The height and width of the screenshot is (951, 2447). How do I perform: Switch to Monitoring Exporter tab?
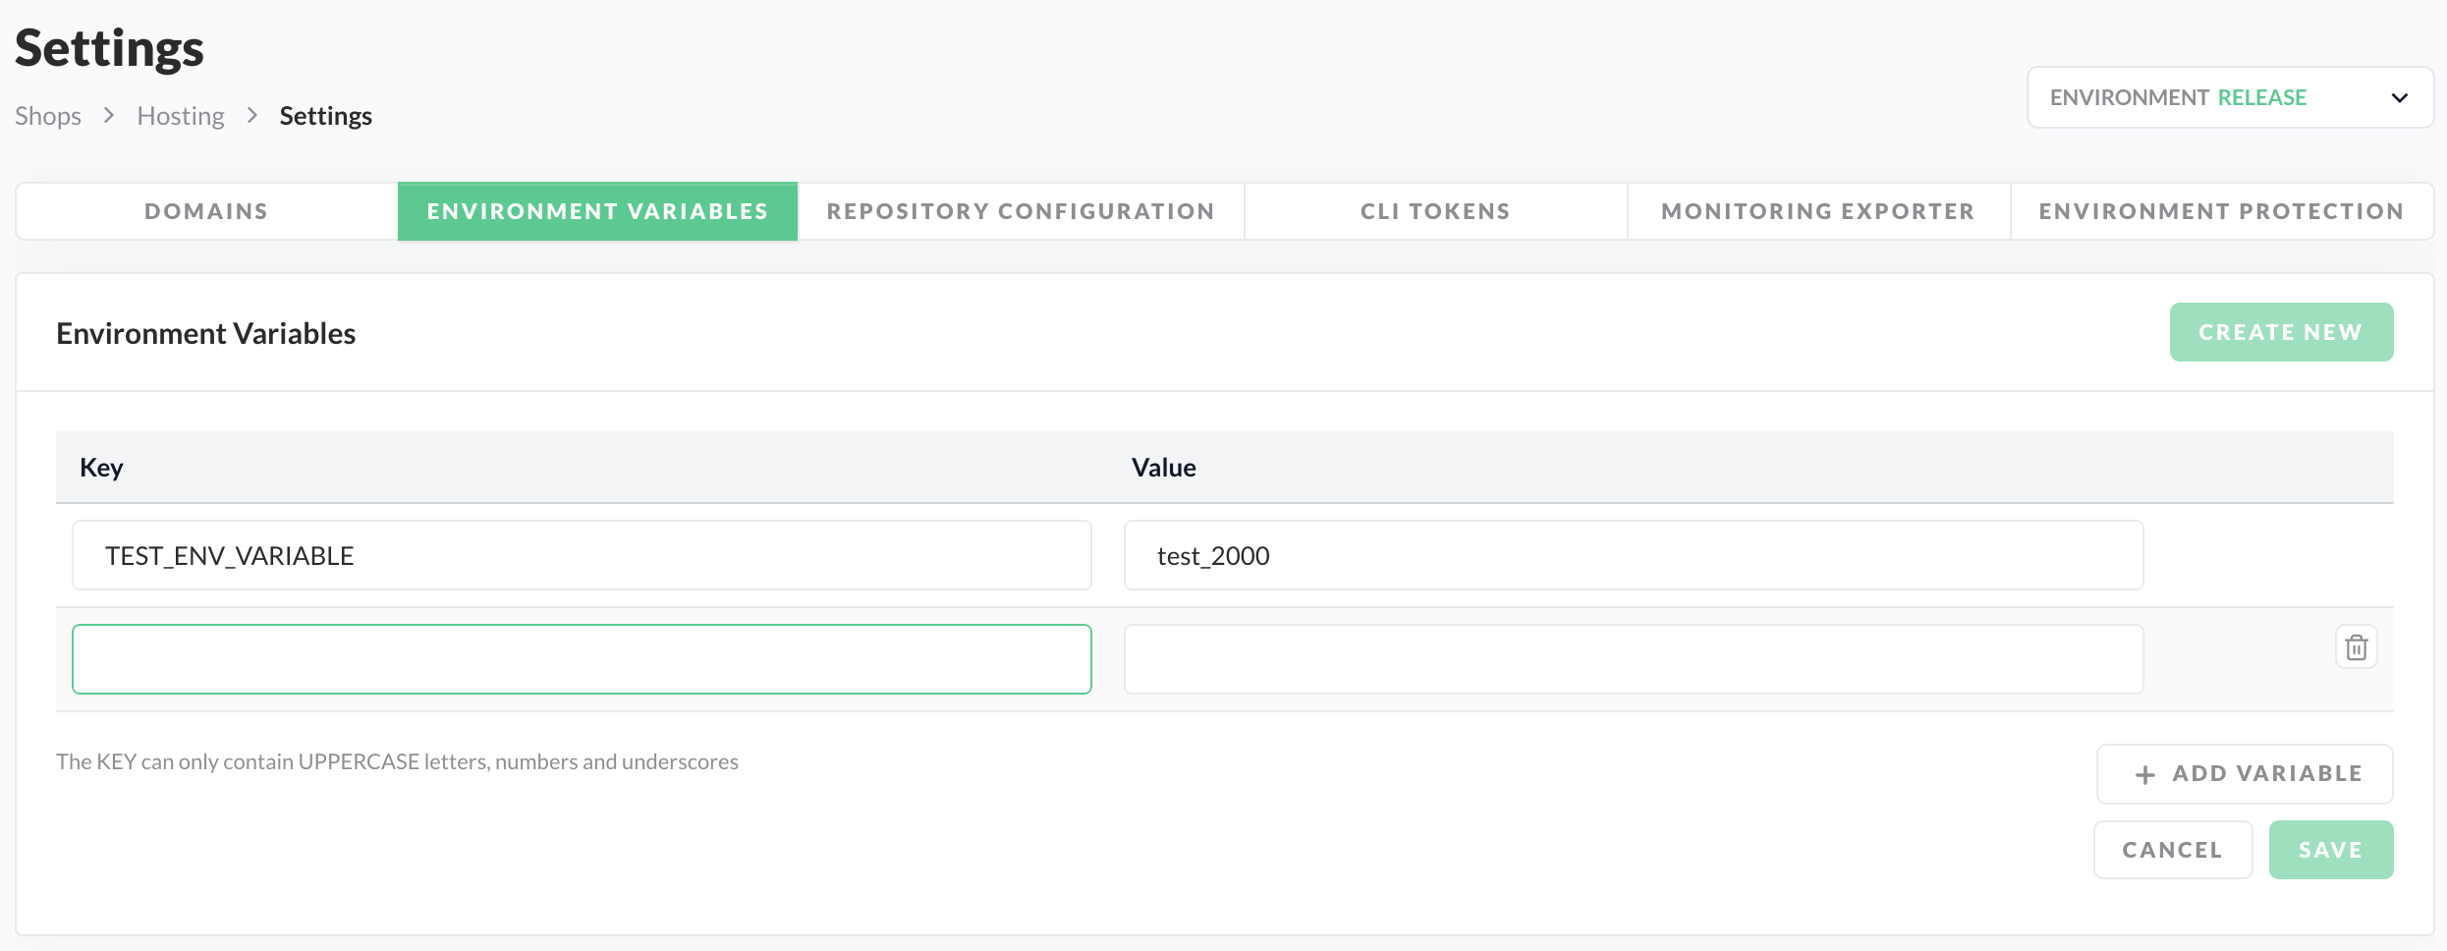click(1818, 211)
